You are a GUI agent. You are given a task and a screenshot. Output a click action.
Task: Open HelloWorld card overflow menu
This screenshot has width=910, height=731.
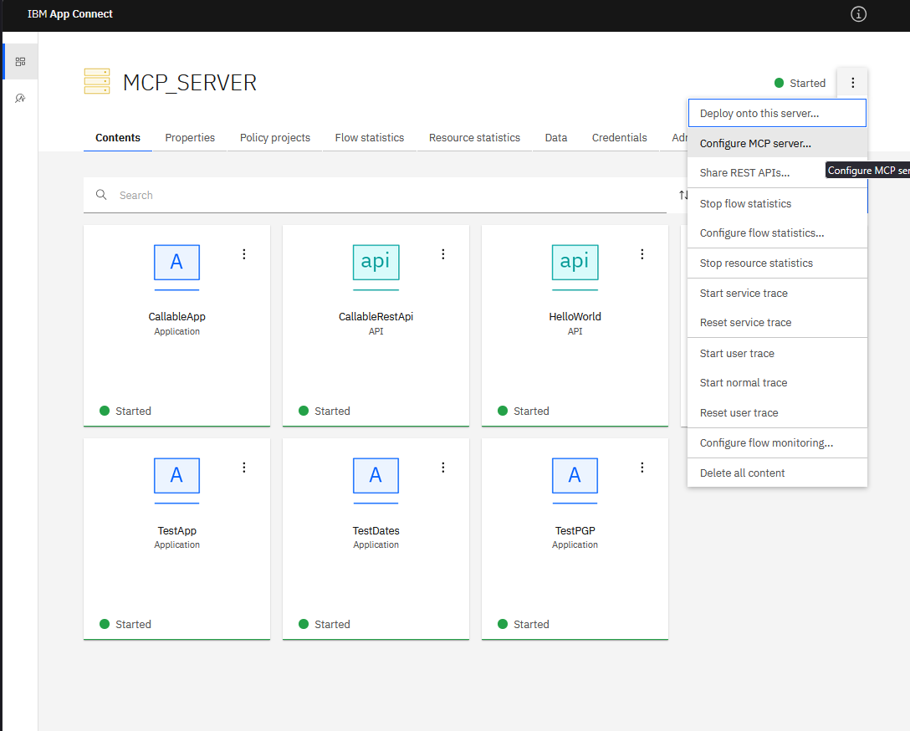click(642, 254)
